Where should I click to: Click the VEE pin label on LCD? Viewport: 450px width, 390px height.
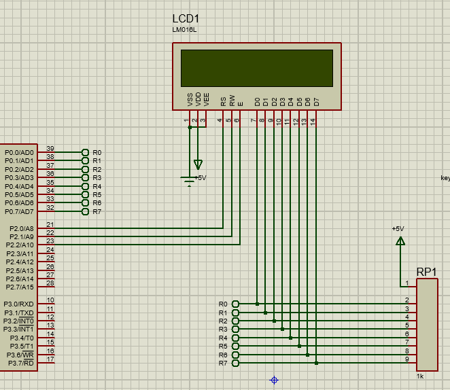207,99
